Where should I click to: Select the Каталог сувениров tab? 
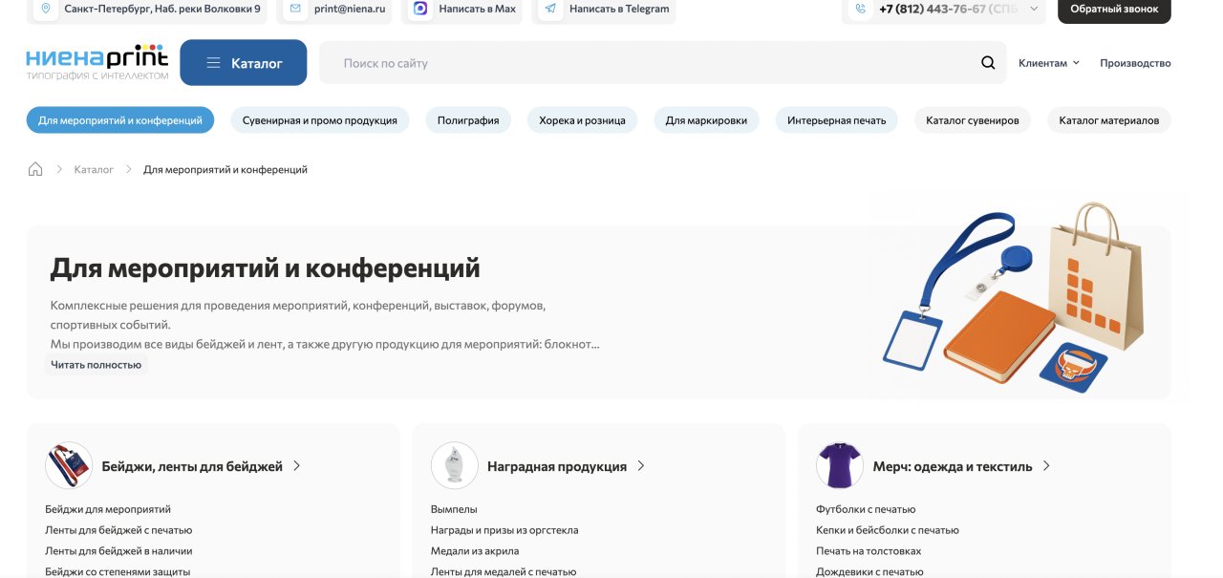[x=973, y=120]
